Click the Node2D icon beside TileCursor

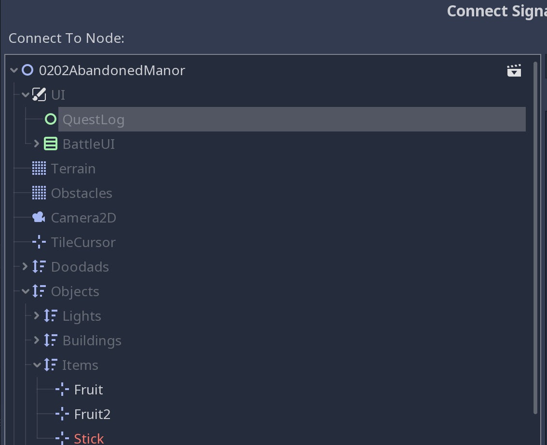(x=39, y=242)
